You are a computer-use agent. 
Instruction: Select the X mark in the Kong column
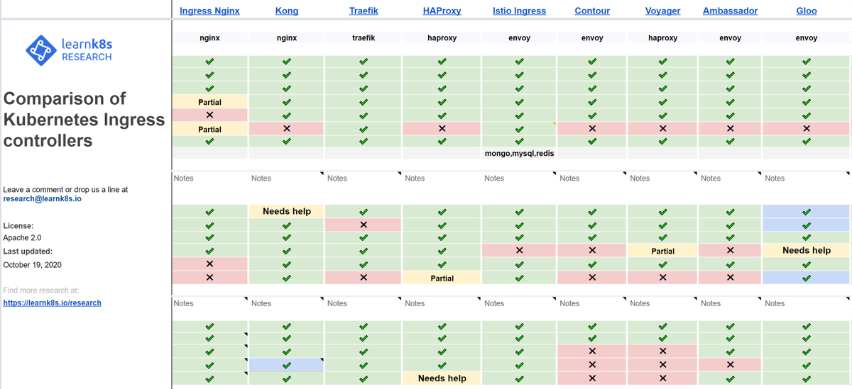[287, 129]
